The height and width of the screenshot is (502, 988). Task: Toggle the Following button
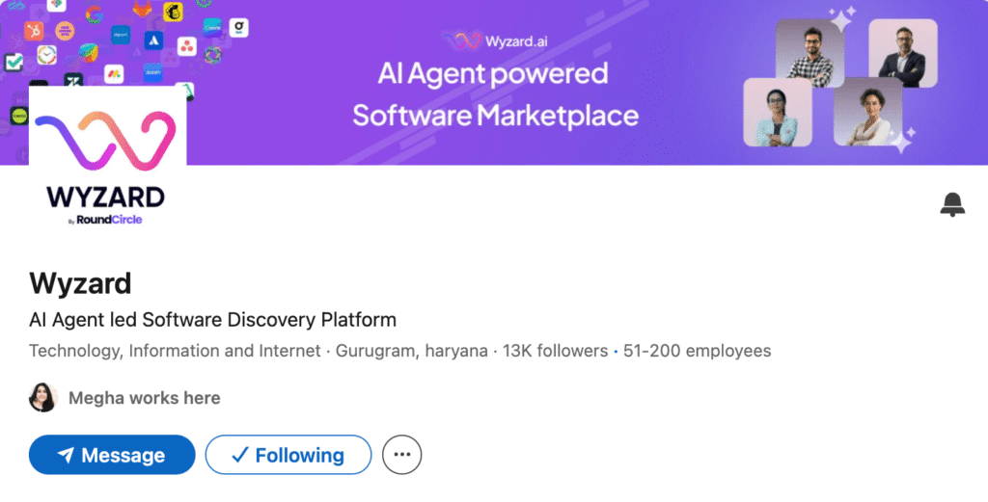click(288, 456)
